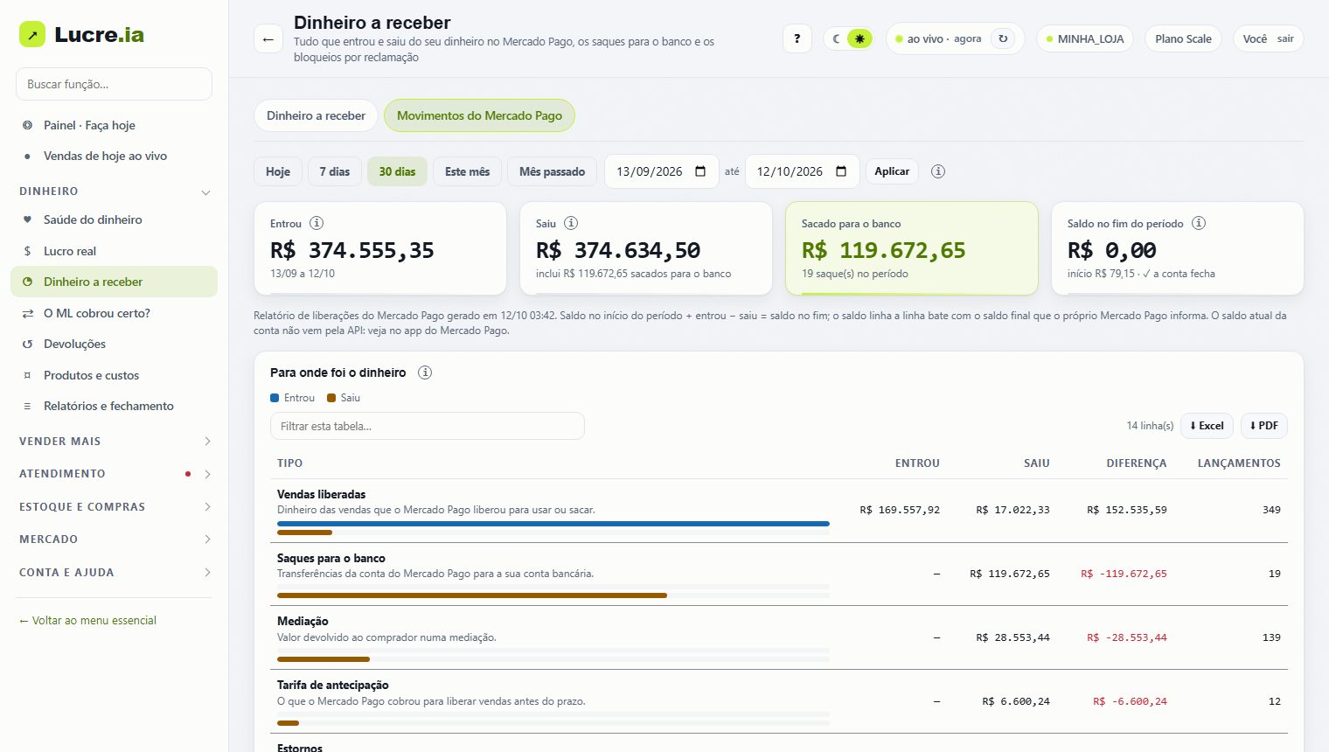Expand the MERCADO section

click(x=115, y=540)
